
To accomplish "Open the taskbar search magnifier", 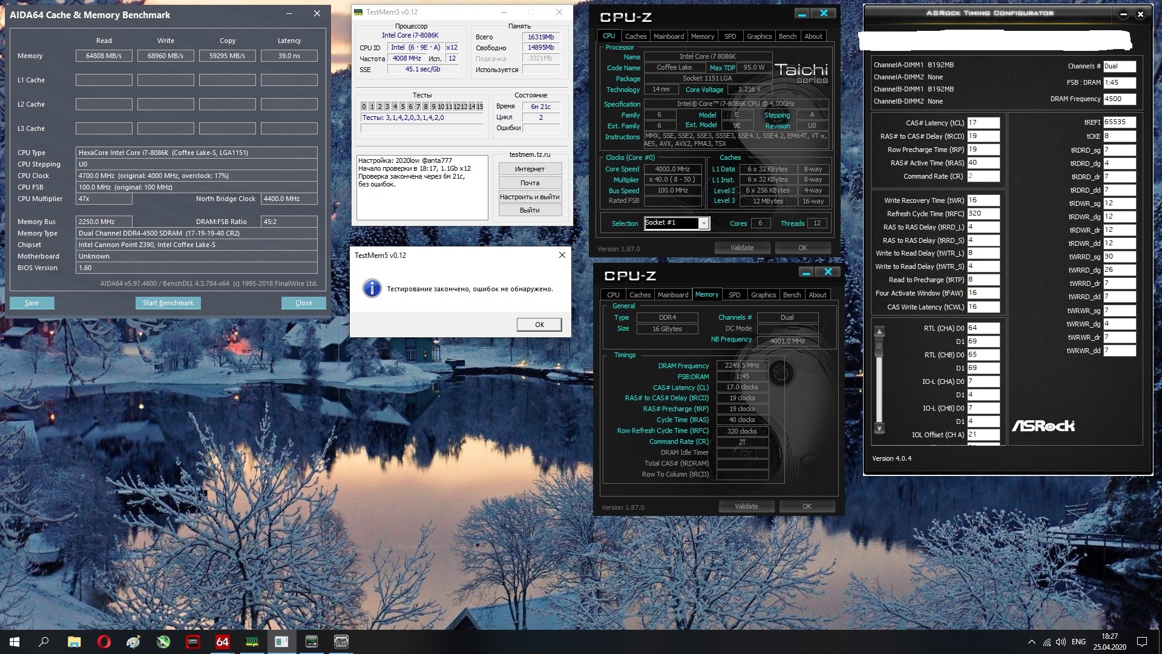I will [44, 642].
